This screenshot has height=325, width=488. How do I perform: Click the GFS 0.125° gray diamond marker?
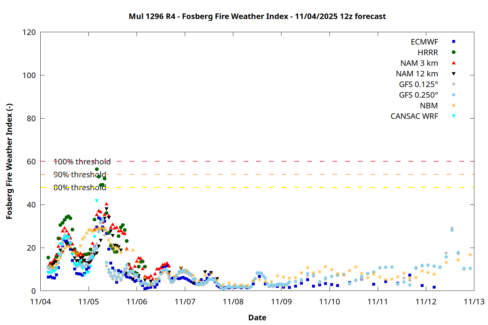[454, 84]
